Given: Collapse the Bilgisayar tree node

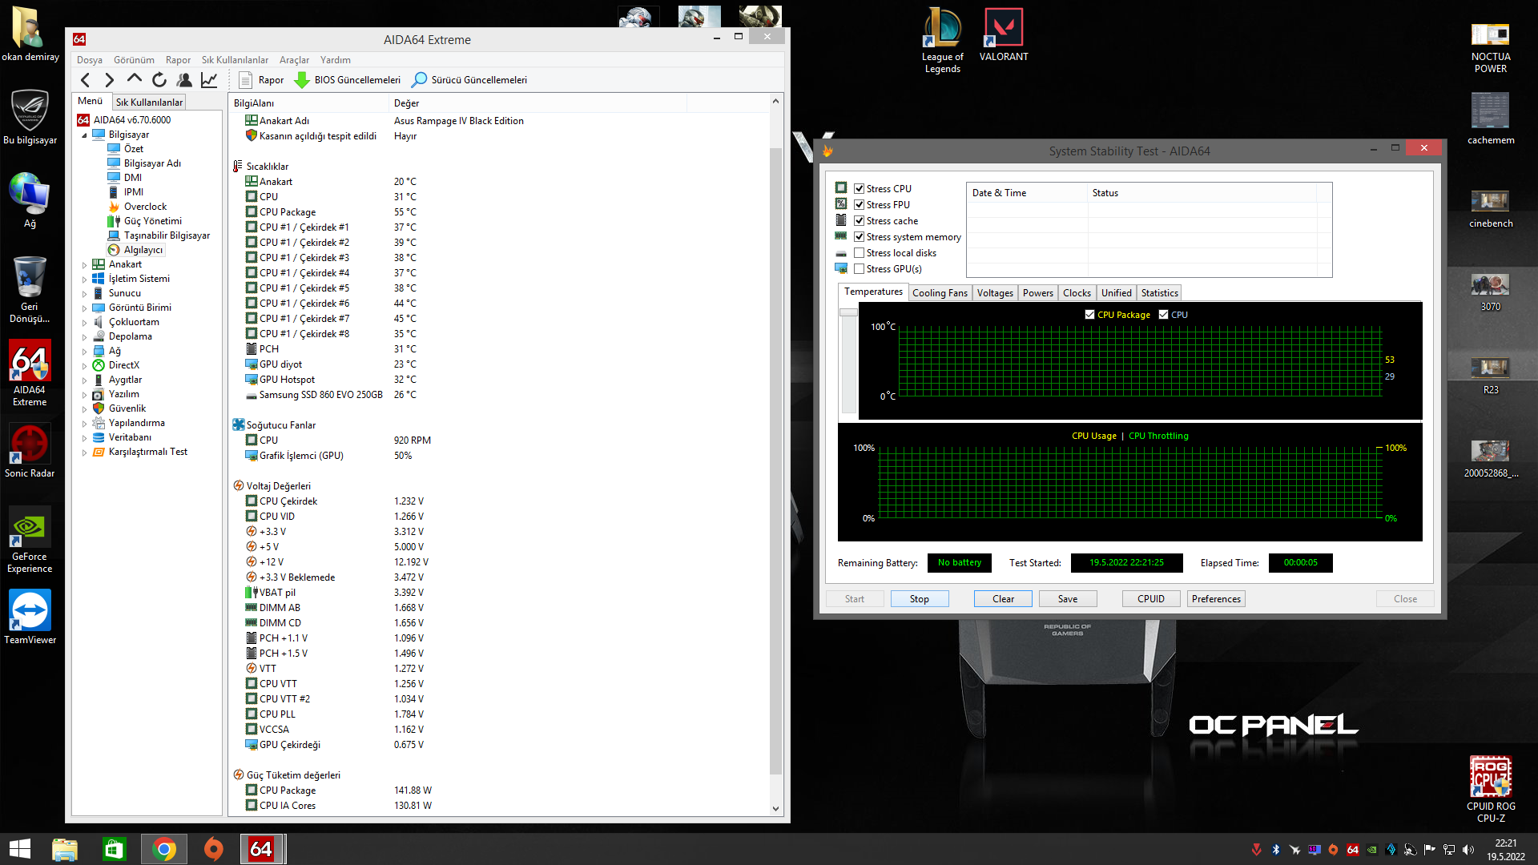Looking at the screenshot, I should point(85,135).
